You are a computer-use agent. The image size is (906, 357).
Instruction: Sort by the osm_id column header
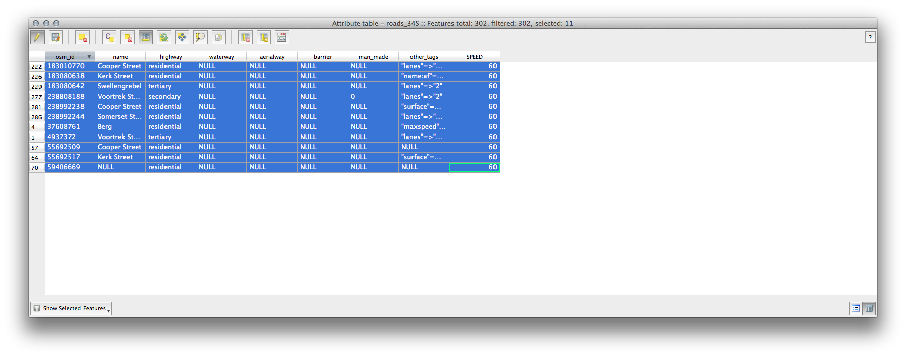click(65, 57)
